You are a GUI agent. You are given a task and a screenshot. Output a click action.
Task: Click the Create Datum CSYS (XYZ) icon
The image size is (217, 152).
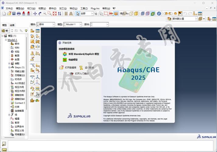click(32, 77)
